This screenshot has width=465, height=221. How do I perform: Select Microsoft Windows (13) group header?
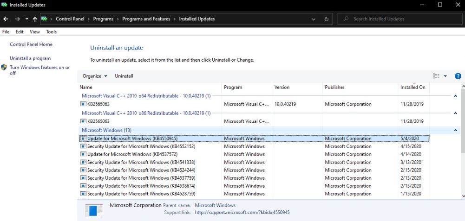tap(106, 130)
